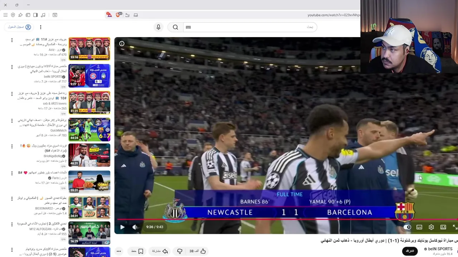This screenshot has width=458, height=257.
Task: Open options menu for M12 ALFOUZAN video
Action: [x=12, y=224]
